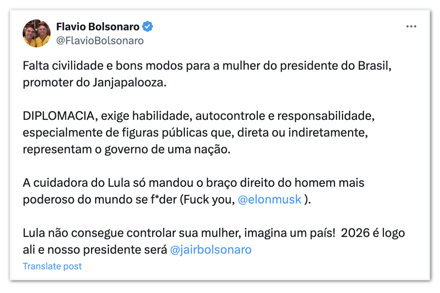440x293 pixels.
Task: Open the @FlavioBolsonaro handle link
Action: pos(100,41)
